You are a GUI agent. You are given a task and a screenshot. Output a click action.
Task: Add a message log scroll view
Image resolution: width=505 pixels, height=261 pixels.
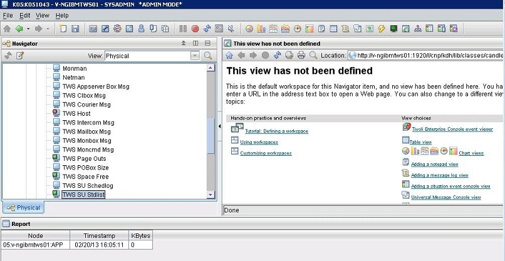click(345, 29)
